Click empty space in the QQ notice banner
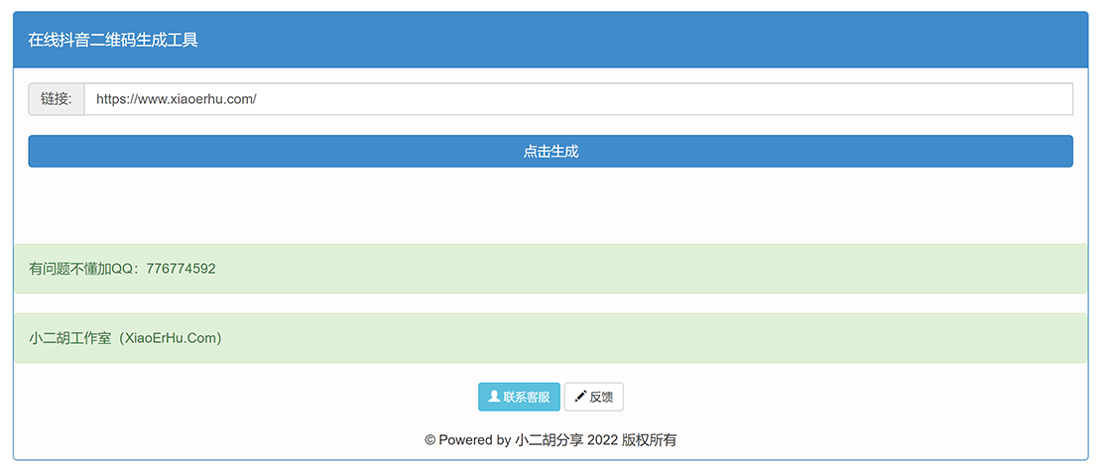Screen dimensions: 1102x472 pyautogui.click(x=645, y=269)
